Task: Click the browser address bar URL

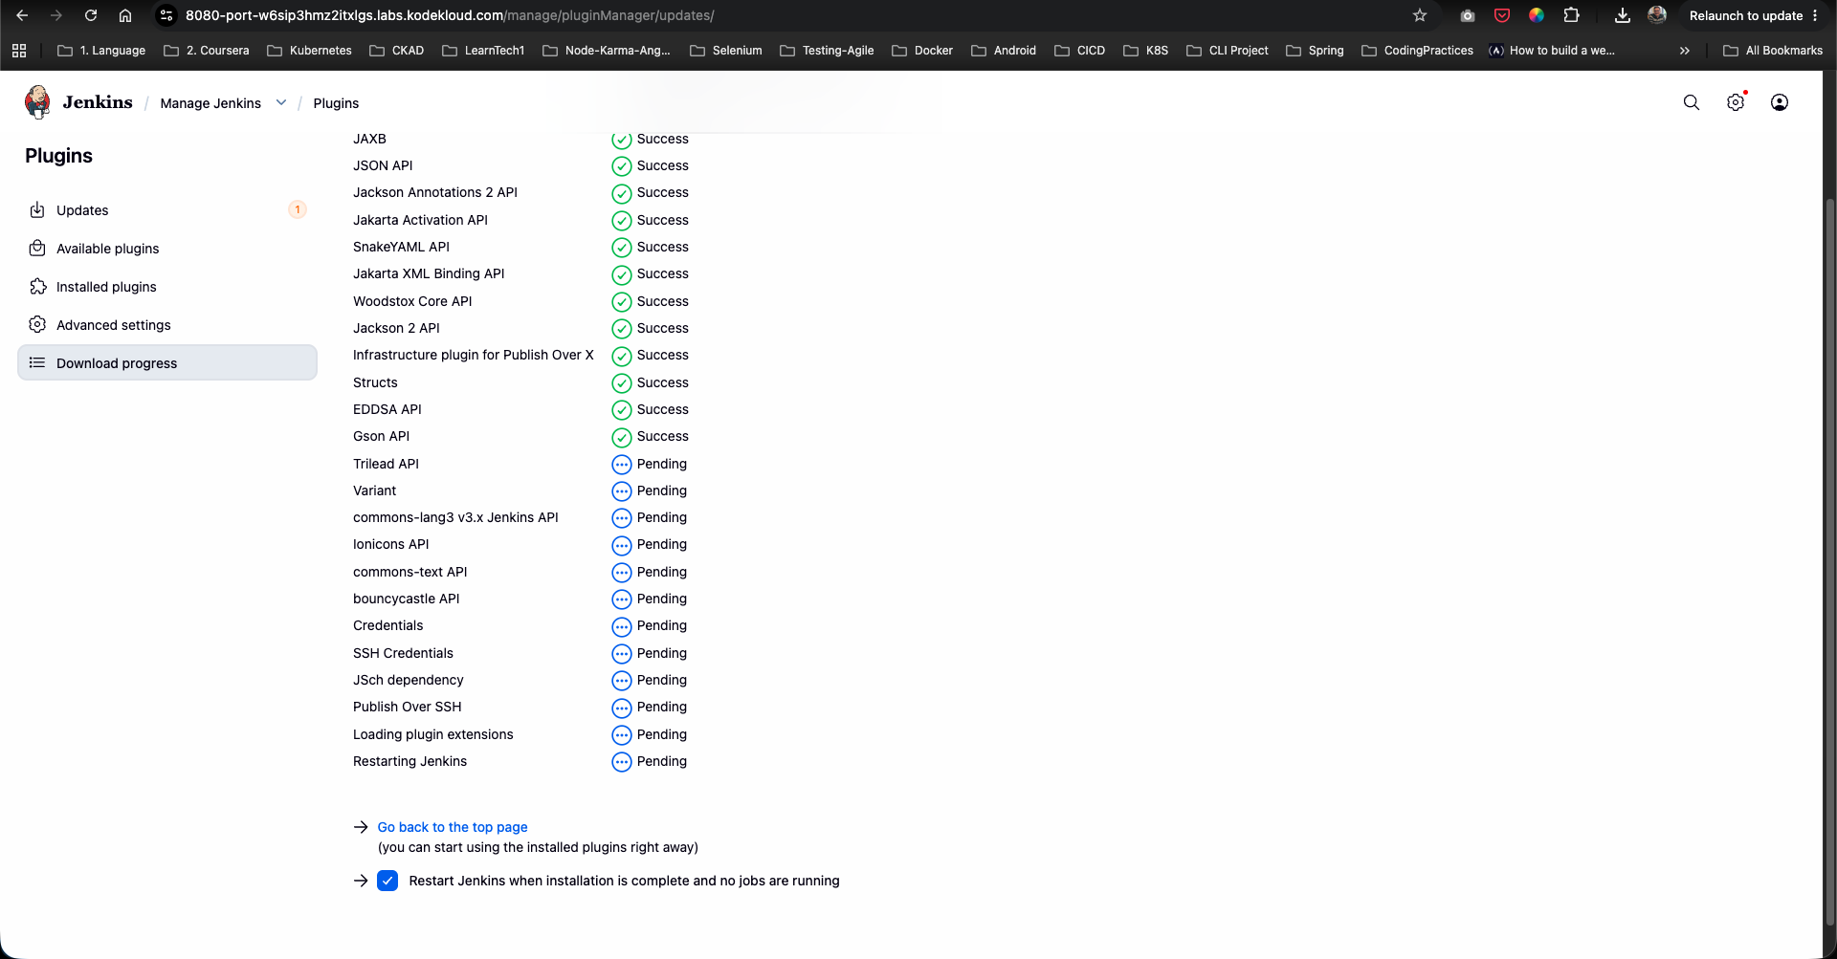Action: 450,15
